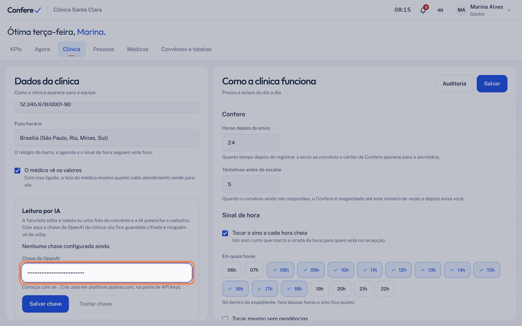Open the Médicos tab
The width and height of the screenshot is (522, 326).
(x=138, y=49)
